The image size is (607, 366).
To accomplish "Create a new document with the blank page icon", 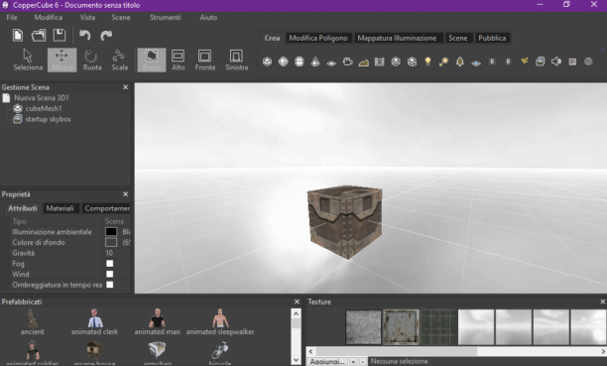I will pyautogui.click(x=18, y=36).
